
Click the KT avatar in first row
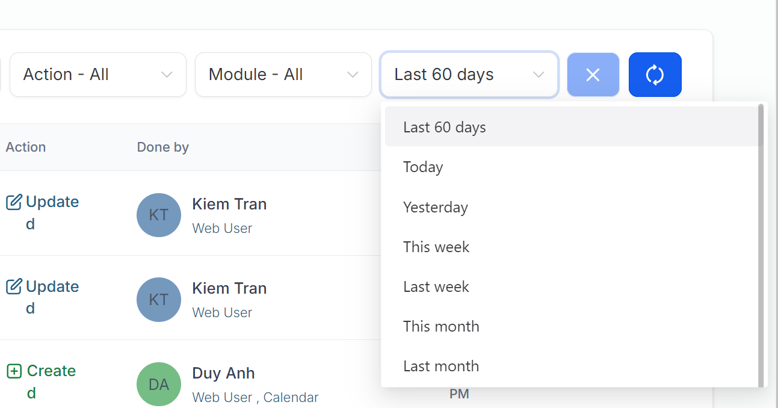[x=159, y=215]
